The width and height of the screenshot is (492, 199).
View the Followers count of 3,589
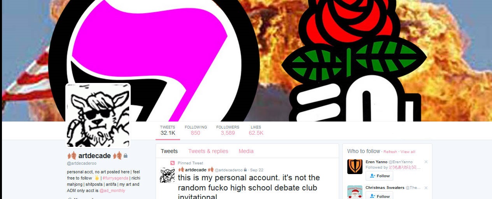[228, 130]
